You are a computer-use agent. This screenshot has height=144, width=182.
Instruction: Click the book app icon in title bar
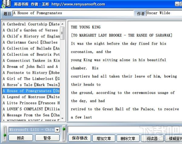pos(6,4)
